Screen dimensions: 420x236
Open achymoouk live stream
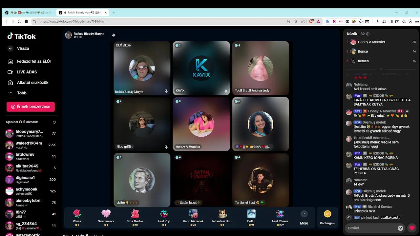31,191
